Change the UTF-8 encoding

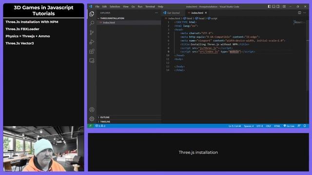[x=259, y=126]
